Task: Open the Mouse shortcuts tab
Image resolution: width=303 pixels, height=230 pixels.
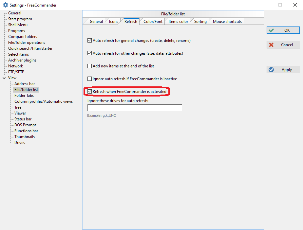Action: [x=227, y=22]
